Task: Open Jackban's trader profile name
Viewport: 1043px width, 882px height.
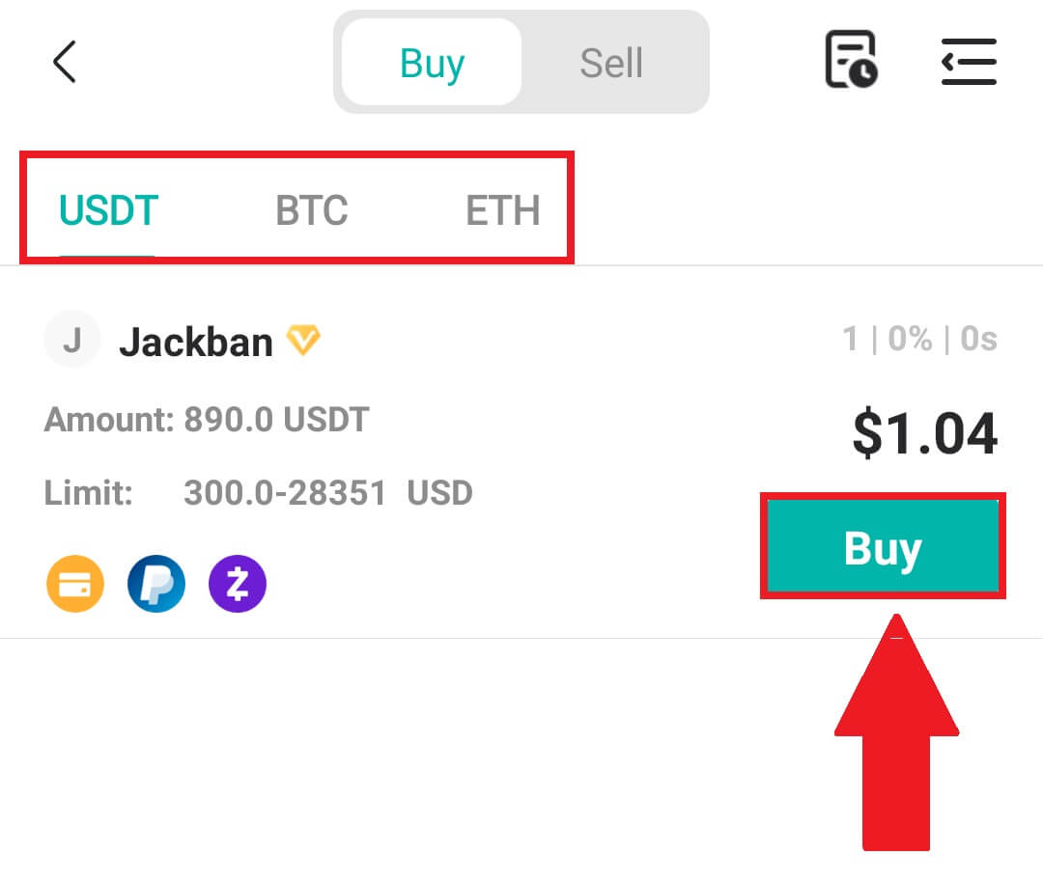Action: [x=196, y=342]
